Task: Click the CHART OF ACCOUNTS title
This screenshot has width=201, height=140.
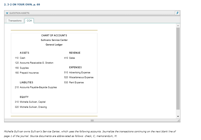Action: pyautogui.click(x=54, y=36)
